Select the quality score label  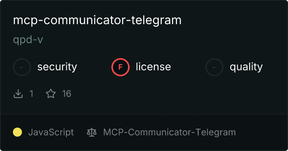246,67
